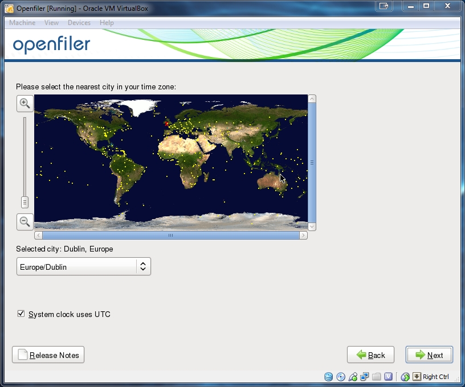This screenshot has width=465, height=387.
Task: Open the Devices menu
Action: [x=79, y=23]
